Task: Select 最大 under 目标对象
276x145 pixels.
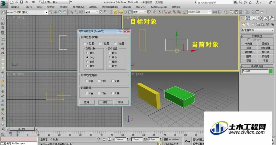Action: coord(110,66)
